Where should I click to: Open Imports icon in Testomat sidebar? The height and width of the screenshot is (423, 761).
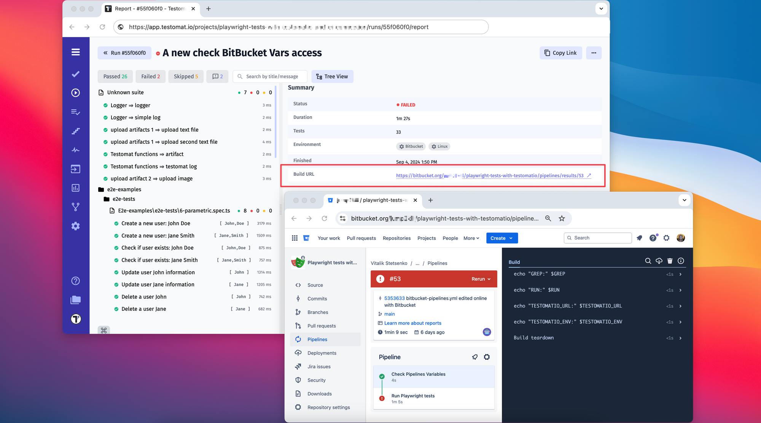(76, 169)
